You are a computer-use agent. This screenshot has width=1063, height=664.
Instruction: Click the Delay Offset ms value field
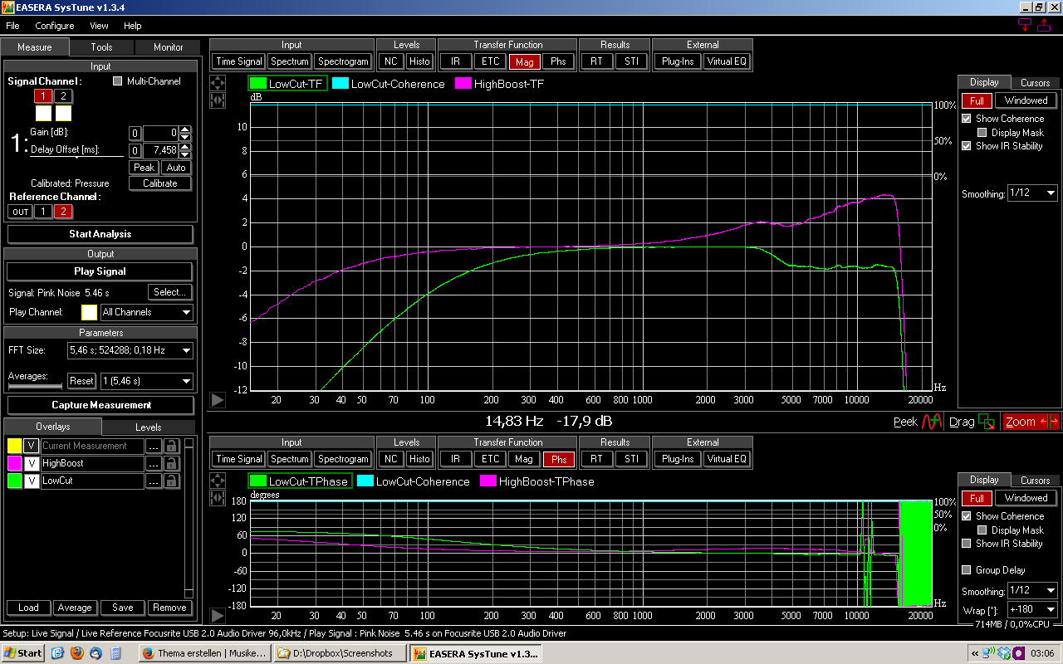[x=160, y=150]
